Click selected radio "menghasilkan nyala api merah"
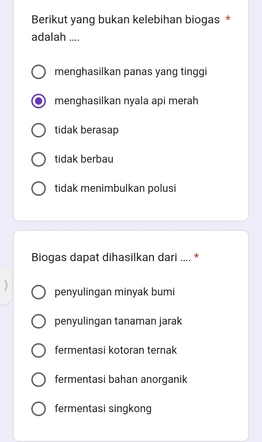 point(39,101)
